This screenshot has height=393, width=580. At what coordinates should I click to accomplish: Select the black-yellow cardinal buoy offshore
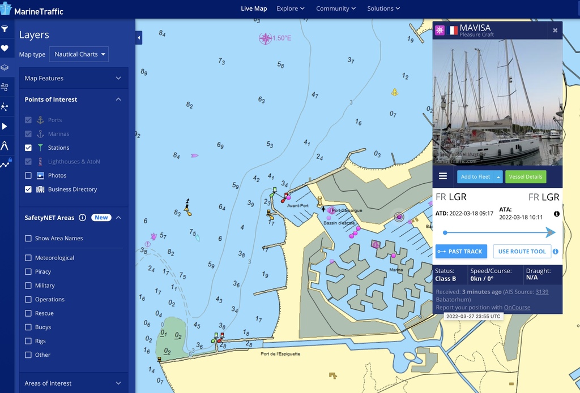[x=187, y=207]
